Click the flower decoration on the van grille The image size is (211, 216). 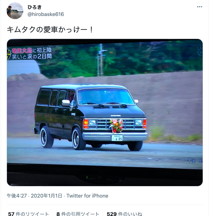point(116,126)
